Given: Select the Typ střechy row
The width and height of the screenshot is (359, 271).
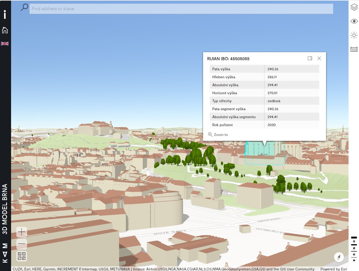Looking at the screenshot, I should tap(264, 101).
